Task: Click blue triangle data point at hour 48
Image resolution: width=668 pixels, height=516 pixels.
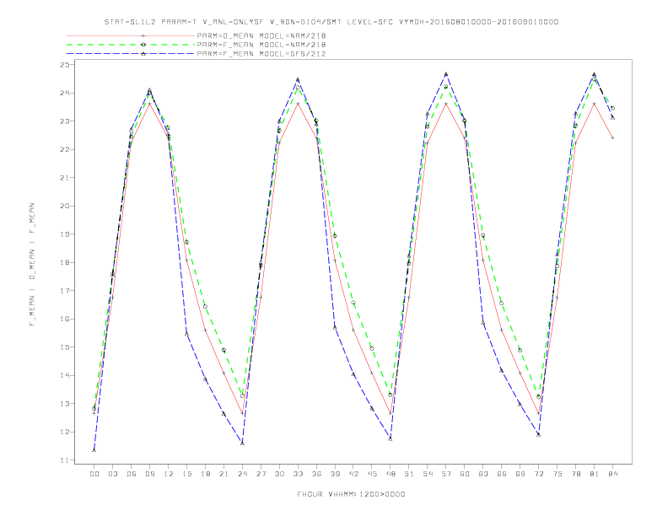Action: 391,438
